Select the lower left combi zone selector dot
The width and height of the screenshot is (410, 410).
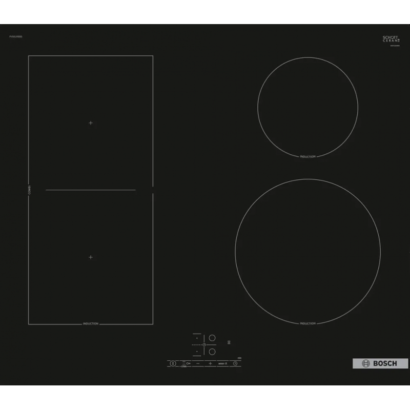click(x=197, y=352)
